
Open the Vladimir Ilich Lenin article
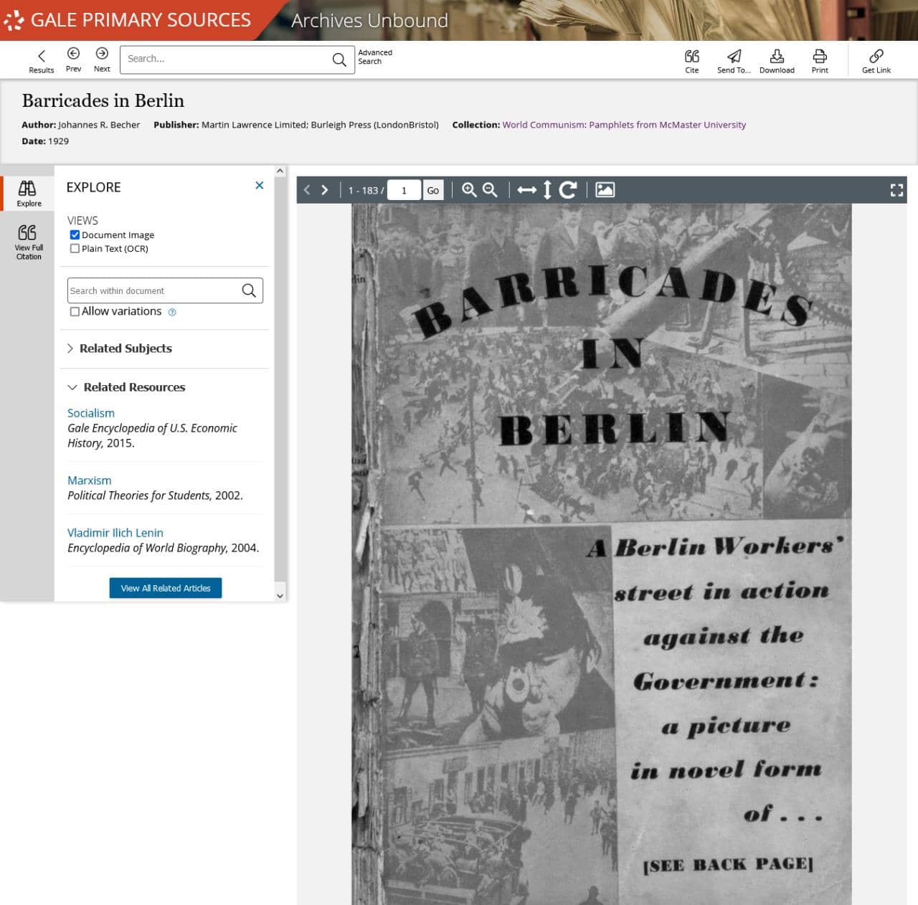coord(115,533)
